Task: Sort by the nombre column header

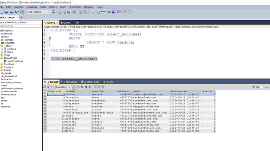Action: (x=78, y=91)
